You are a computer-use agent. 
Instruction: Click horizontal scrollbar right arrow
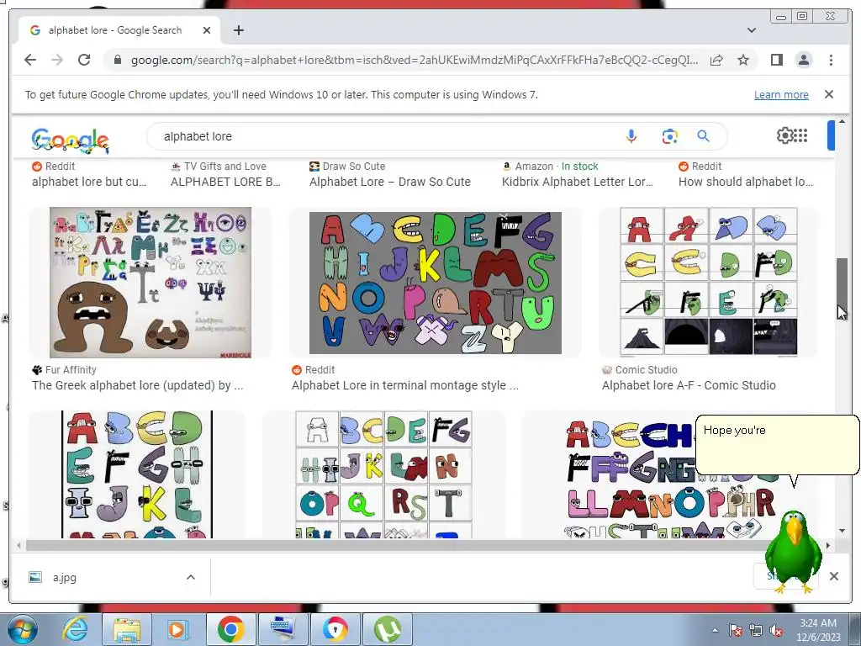828,545
